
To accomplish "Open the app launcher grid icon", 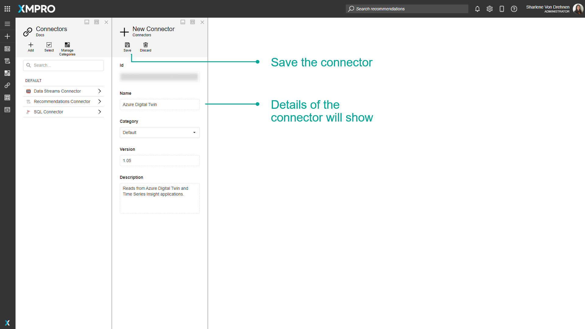I will tap(7, 9).
